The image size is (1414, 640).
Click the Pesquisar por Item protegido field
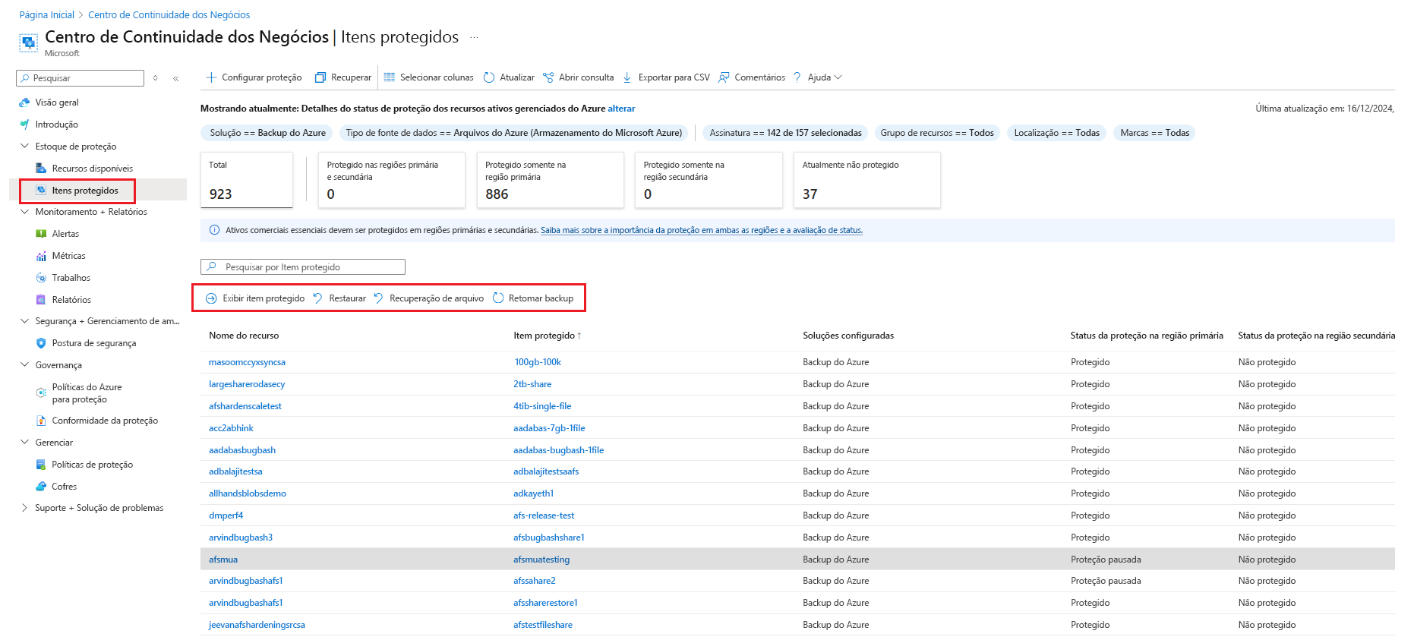(x=303, y=267)
